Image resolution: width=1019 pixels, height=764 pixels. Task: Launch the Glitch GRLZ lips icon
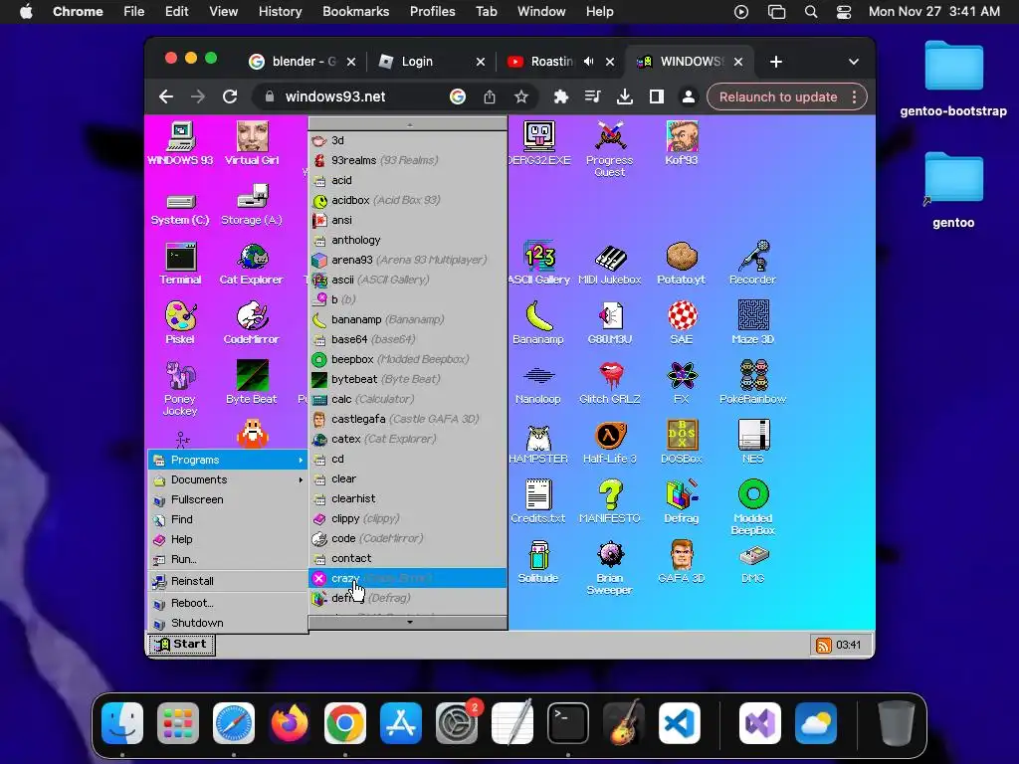(x=610, y=383)
